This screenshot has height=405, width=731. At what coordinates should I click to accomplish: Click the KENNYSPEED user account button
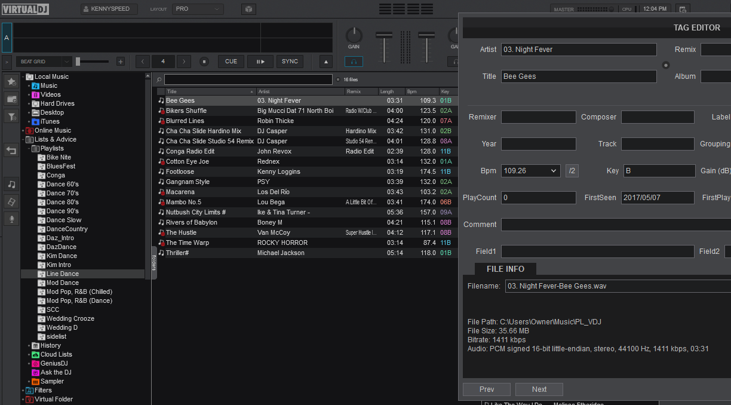(109, 10)
